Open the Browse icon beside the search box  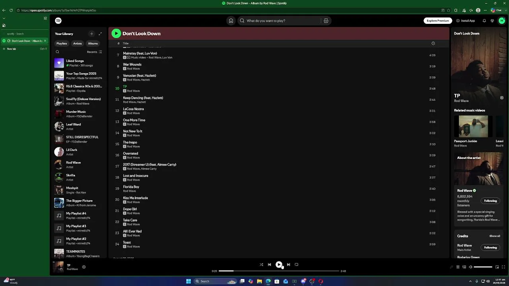tap(326, 21)
